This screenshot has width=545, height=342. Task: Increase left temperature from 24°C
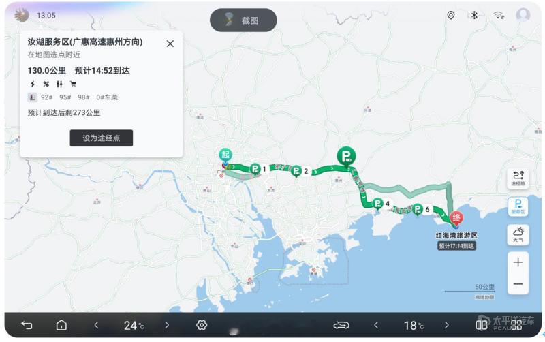click(167, 325)
